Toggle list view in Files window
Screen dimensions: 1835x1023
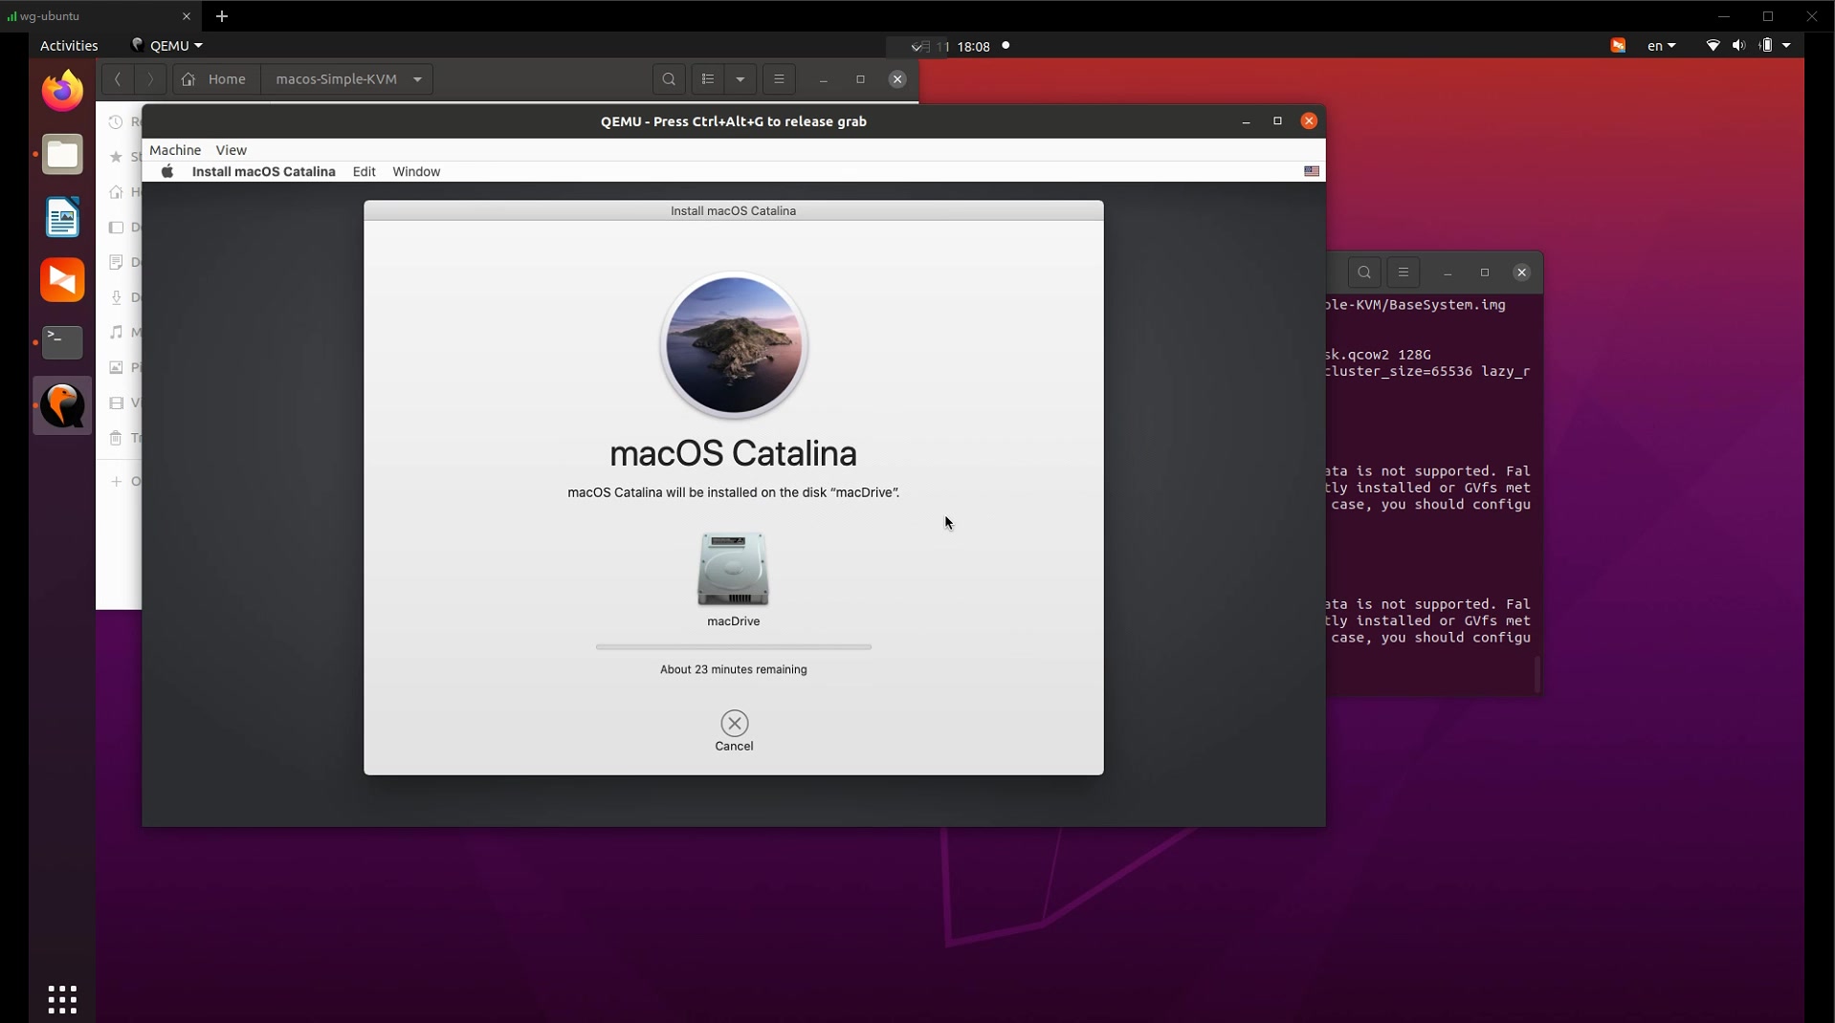(708, 79)
